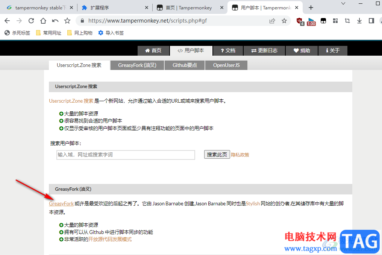Image resolution: width=382 pixels, height=255 pixels.
Task: Click the star icon beside the undo arrow
Action: (67, 21)
